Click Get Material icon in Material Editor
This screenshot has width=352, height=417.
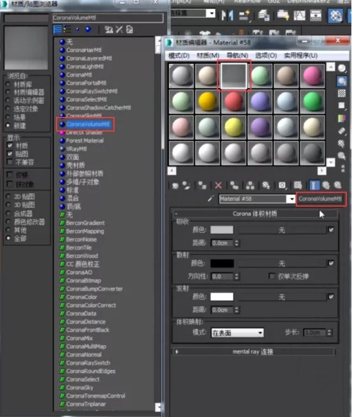point(175,186)
